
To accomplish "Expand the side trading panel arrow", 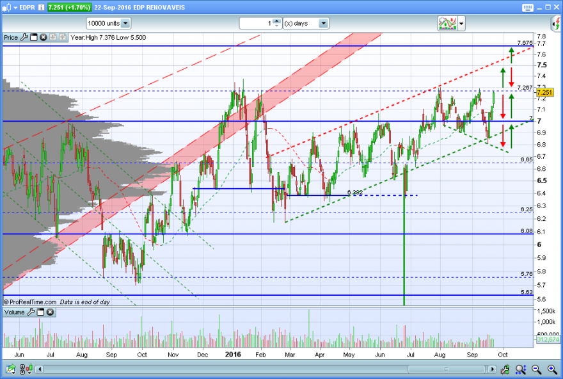I will [556, 24].
